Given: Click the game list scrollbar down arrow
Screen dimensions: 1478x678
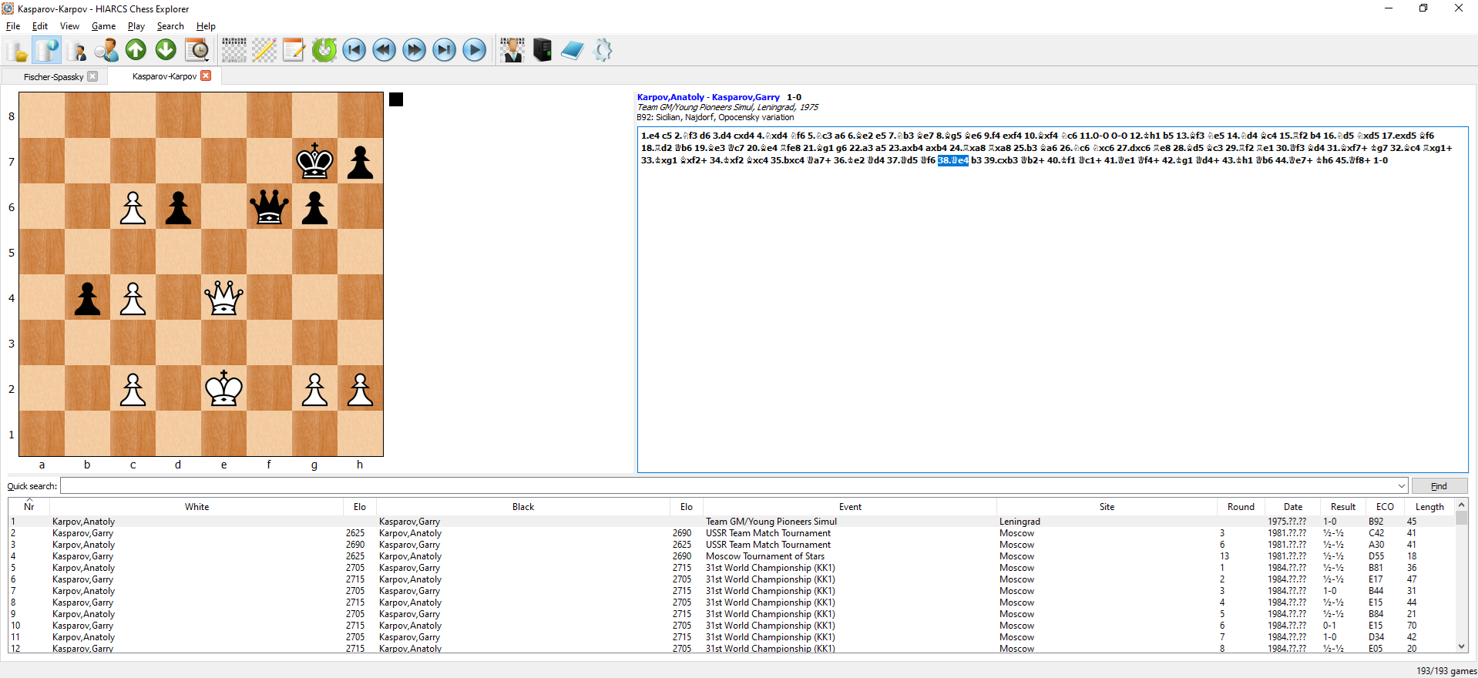Looking at the screenshot, I should coord(1462,647).
